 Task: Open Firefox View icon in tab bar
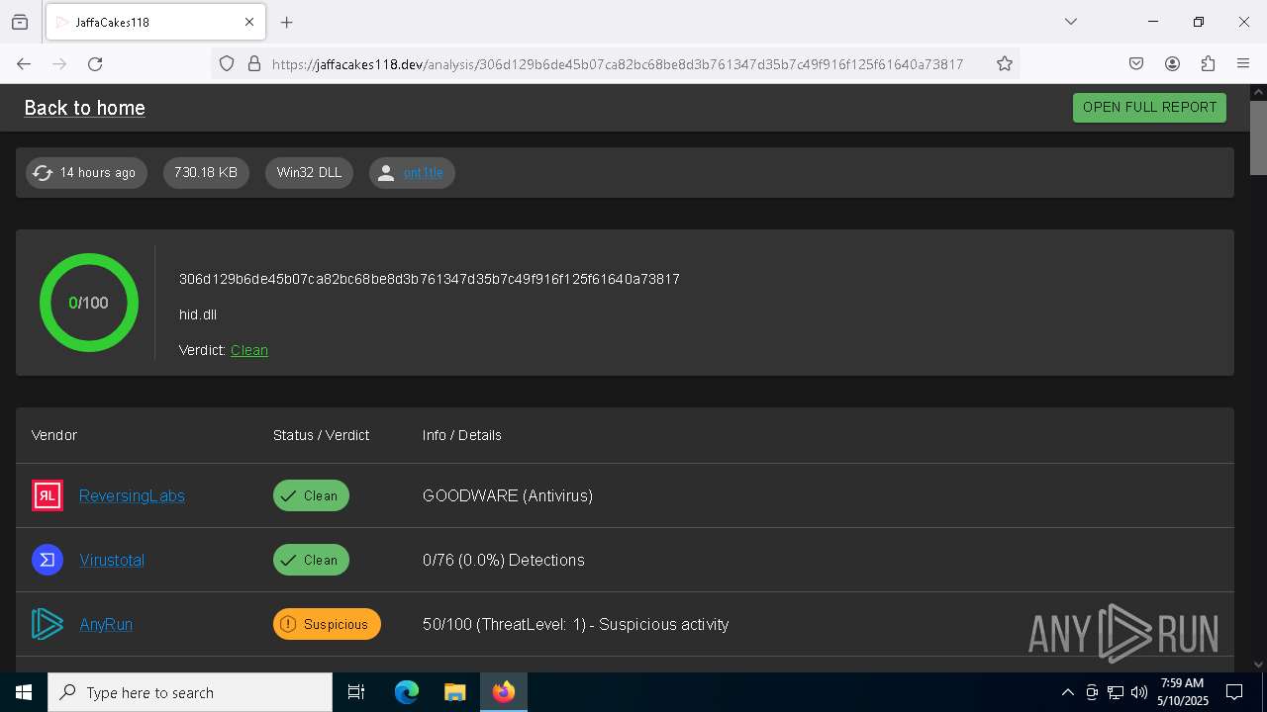point(20,22)
